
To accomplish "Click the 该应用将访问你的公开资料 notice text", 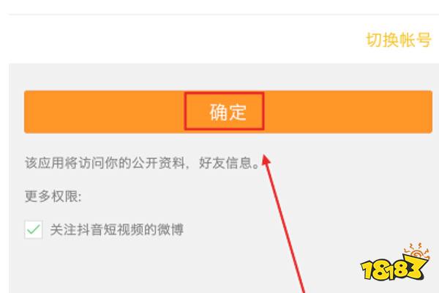I will [105, 163].
